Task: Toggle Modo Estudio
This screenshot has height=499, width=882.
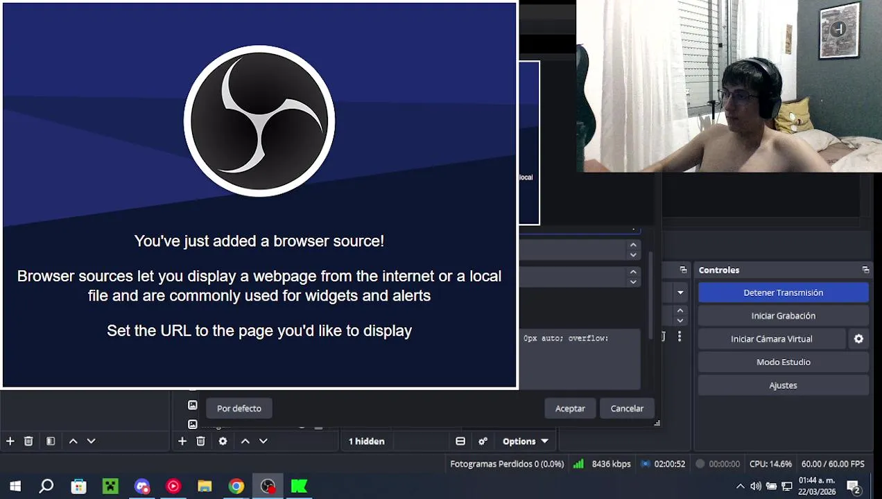Action: pyautogui.click(x=784, y=362)
